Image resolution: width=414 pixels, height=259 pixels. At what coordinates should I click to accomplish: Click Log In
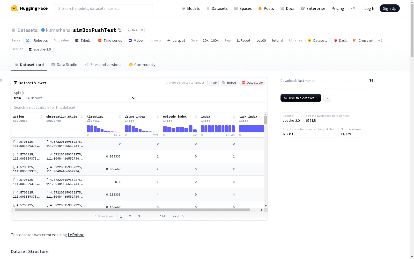point(370,8)
